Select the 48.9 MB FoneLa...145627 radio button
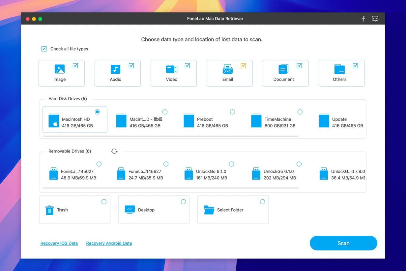The image size is (406, 271). [99, 164]
